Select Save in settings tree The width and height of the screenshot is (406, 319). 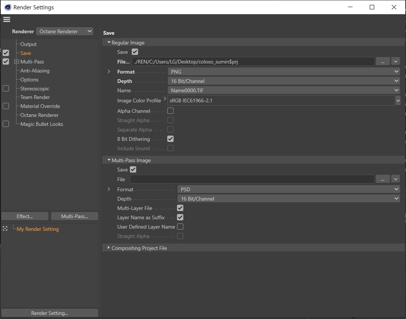coord(26,53)
